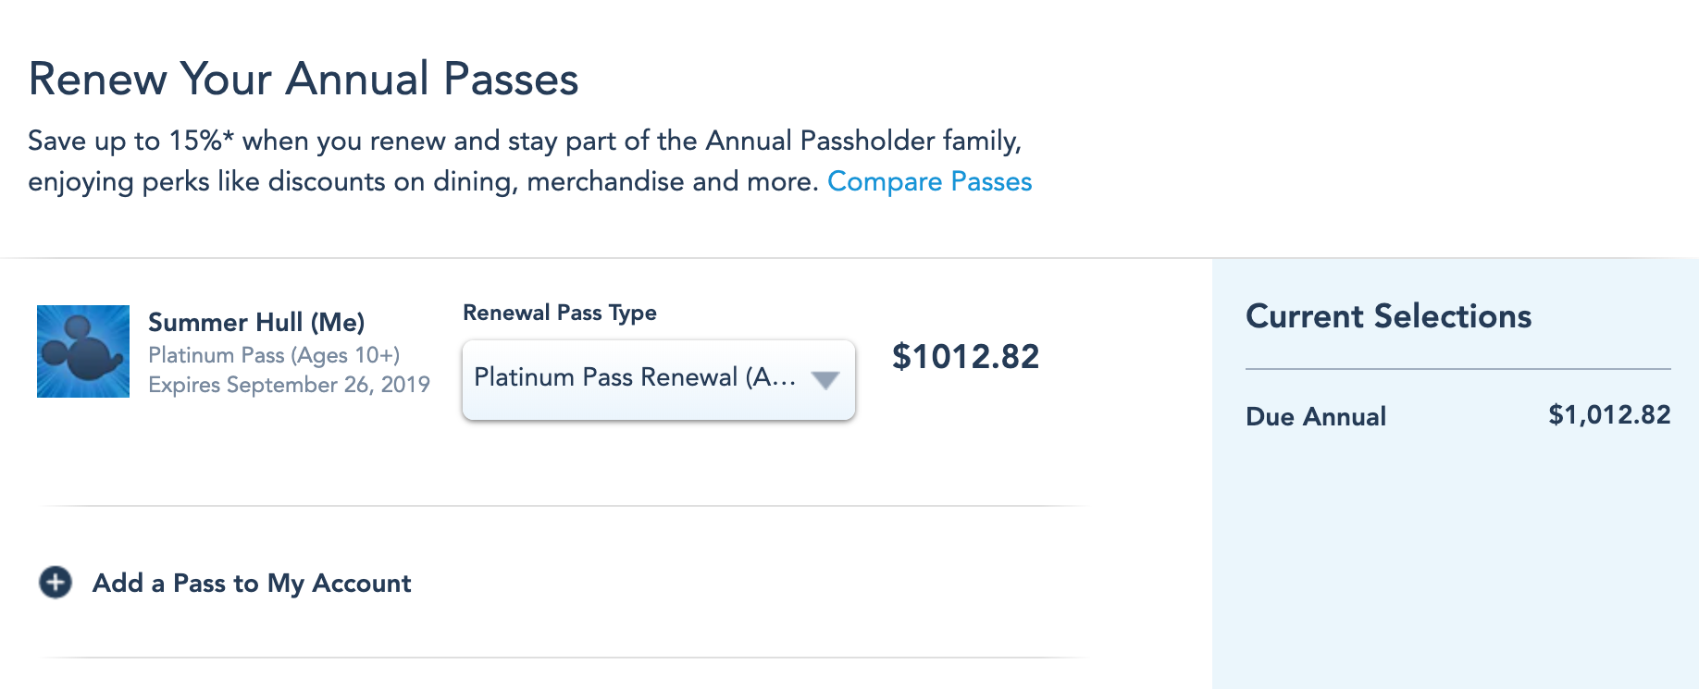Screen dimensions: 1699x689
Task: Click the $1,012.82 total in Current Selections
Action: pyautogui.click(x=1609, y=414)
